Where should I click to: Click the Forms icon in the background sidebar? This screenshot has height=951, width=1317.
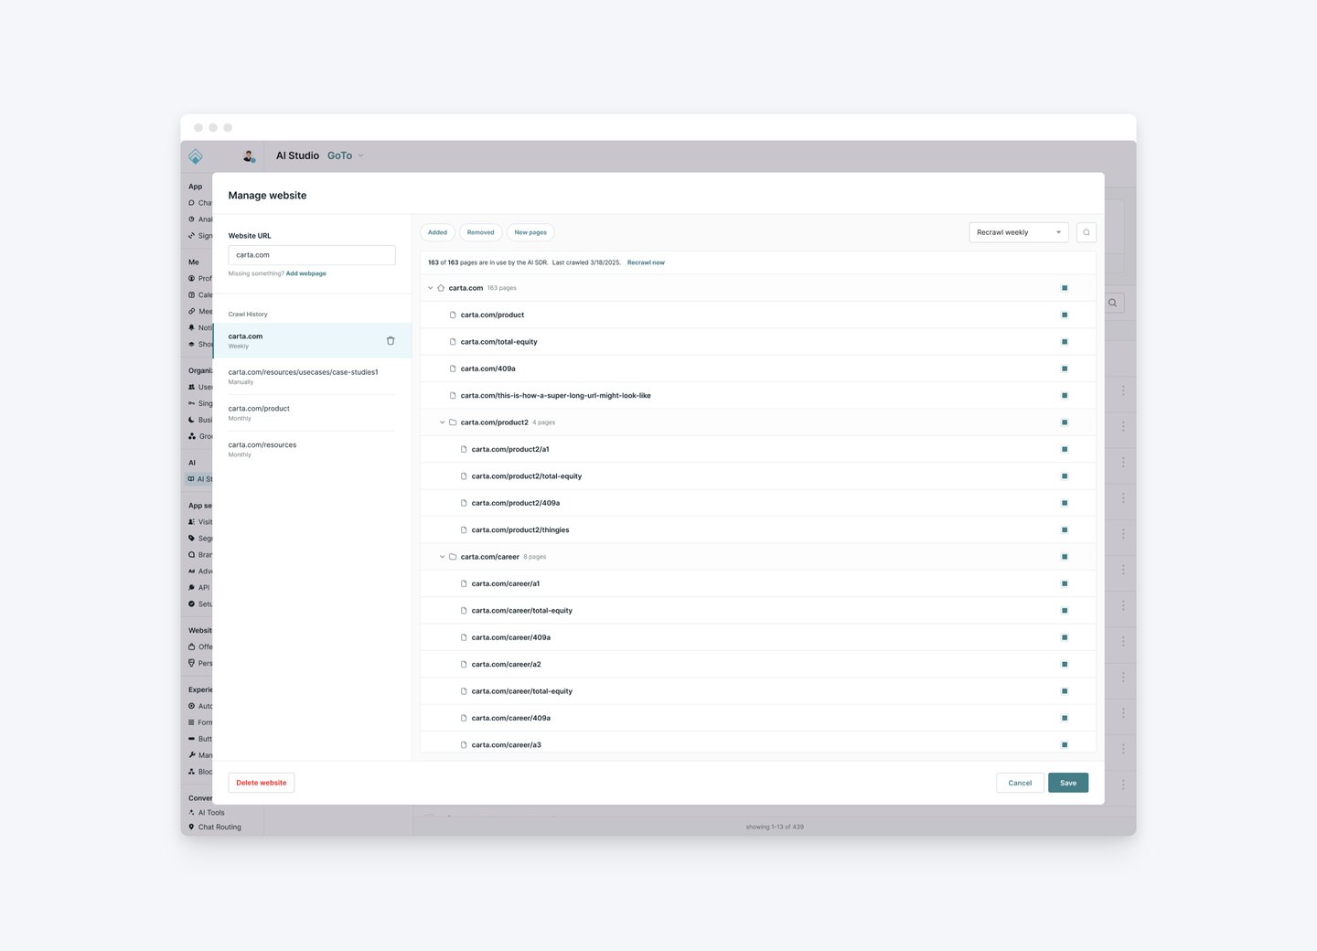[x=192, y=722]
